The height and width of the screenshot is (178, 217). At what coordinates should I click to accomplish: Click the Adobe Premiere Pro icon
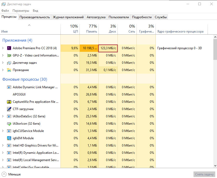pyautogui.click(x=9, y=48)
